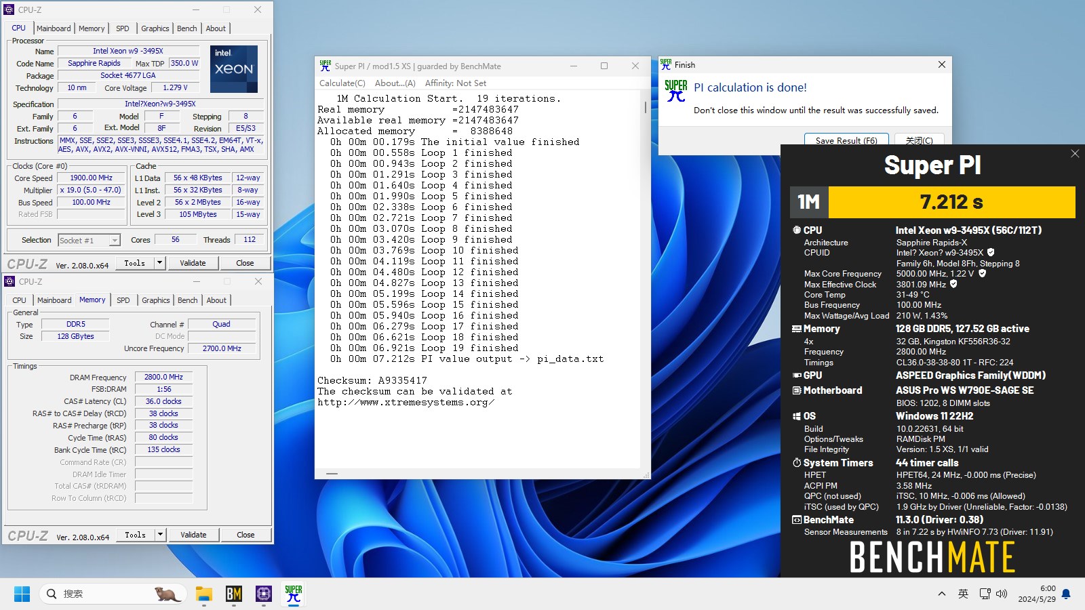Open the SPD tab in the upper CPU-Z
Image resolution: width=1085 pixels, height=610 pixels.
pyautogui.click(x=123, y=28)
